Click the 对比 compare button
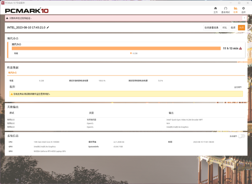The width and height of the screenshot is (252, 184). click(225, 27)
